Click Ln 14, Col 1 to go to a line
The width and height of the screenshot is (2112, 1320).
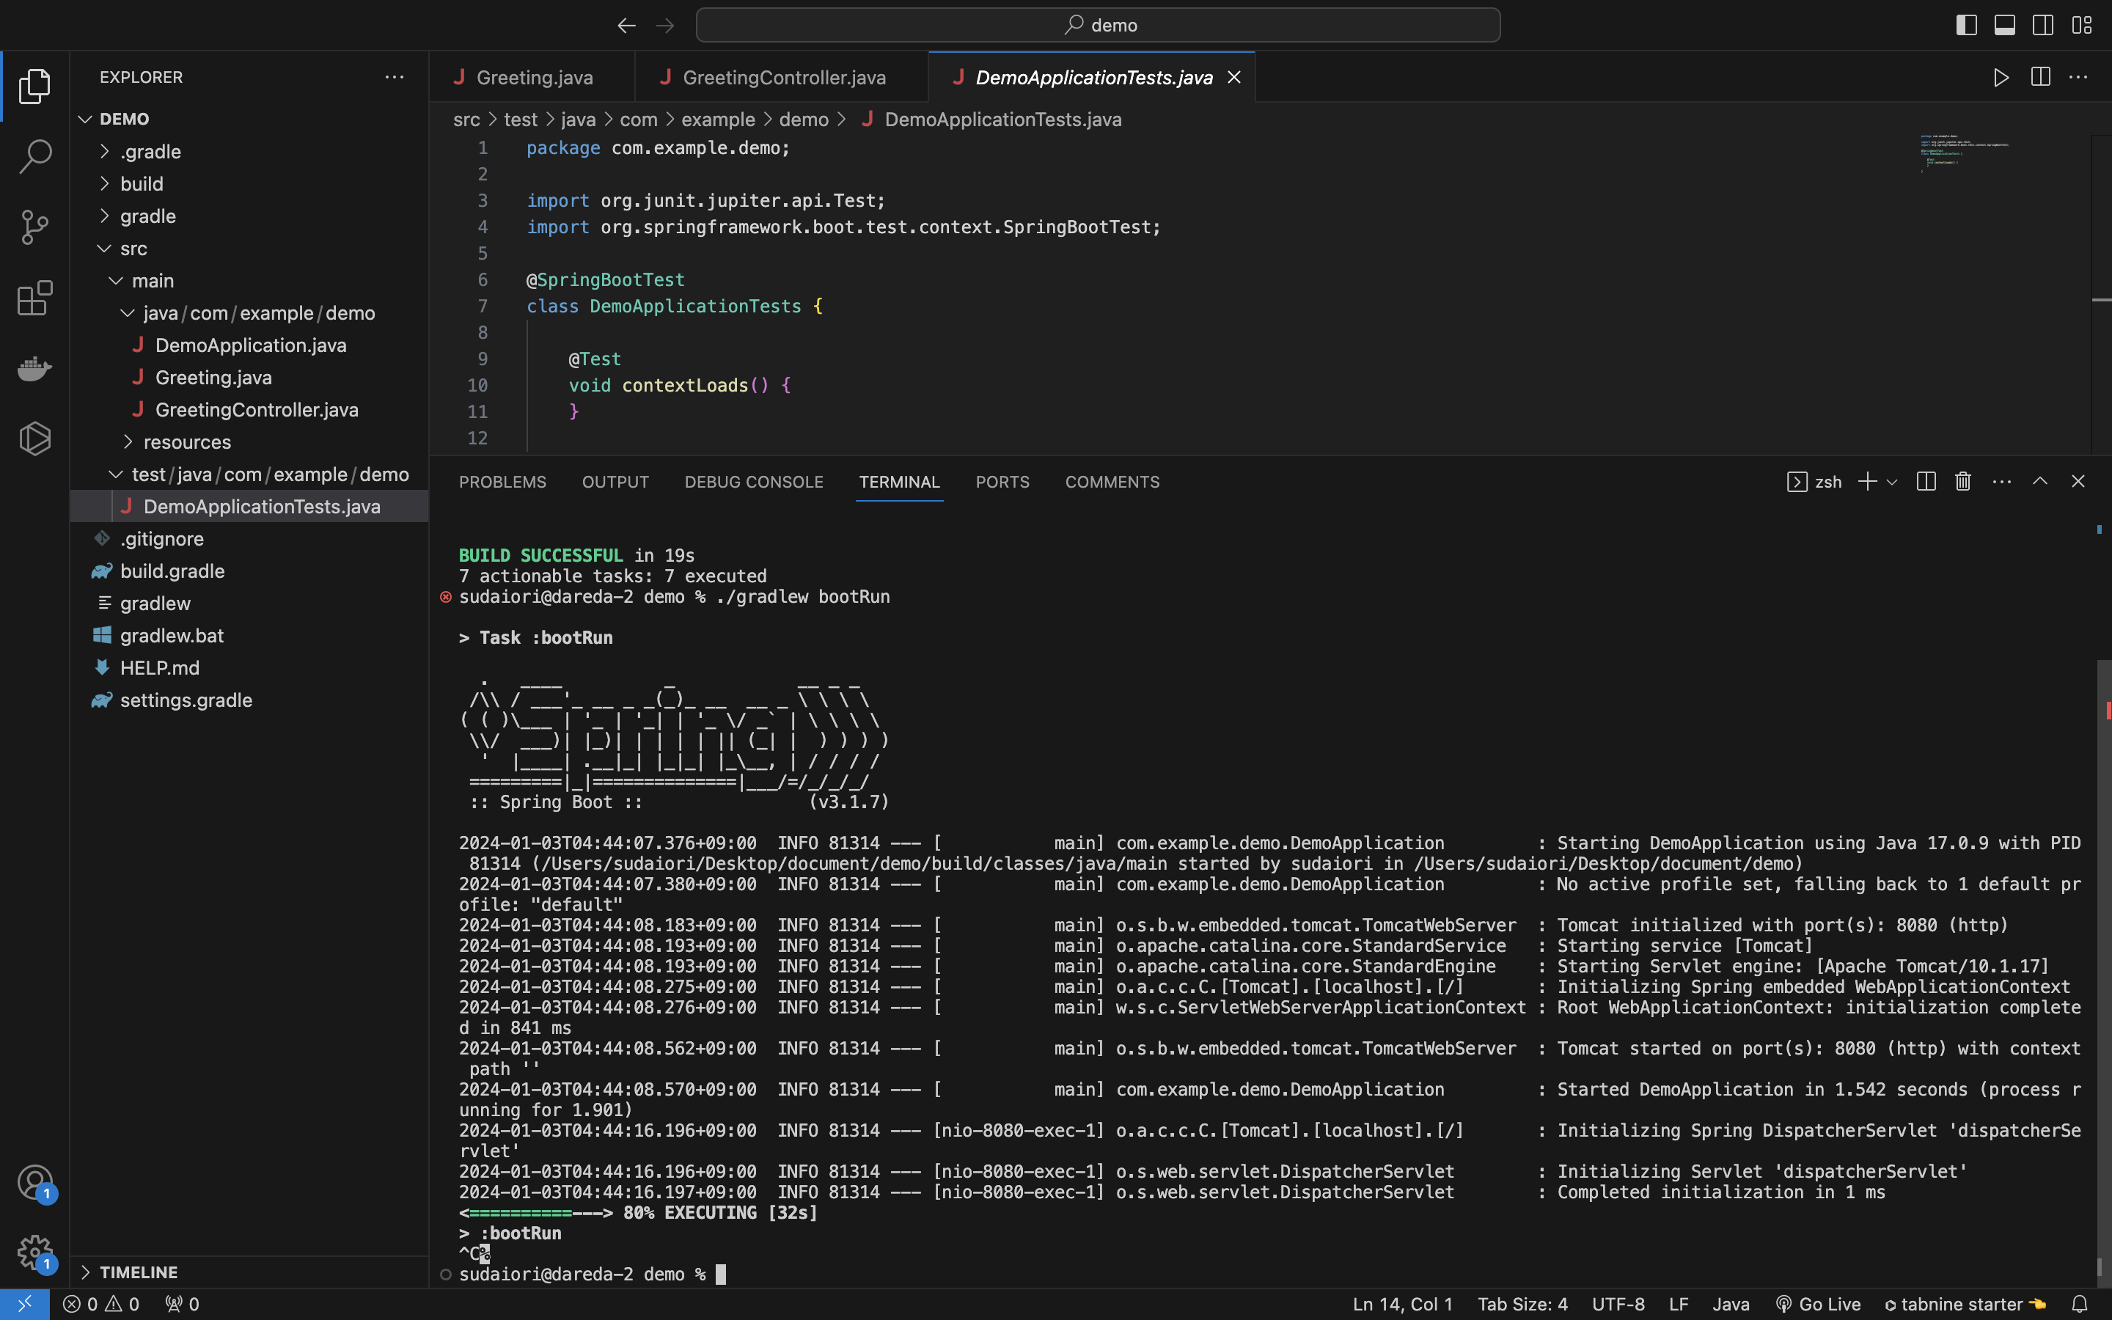click(1401, 1303)
